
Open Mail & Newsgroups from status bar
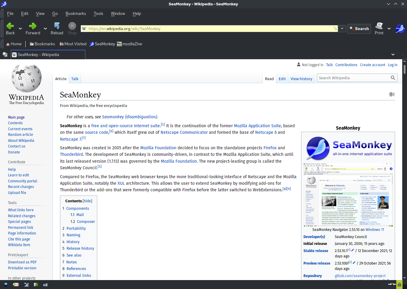coord(16,285)
